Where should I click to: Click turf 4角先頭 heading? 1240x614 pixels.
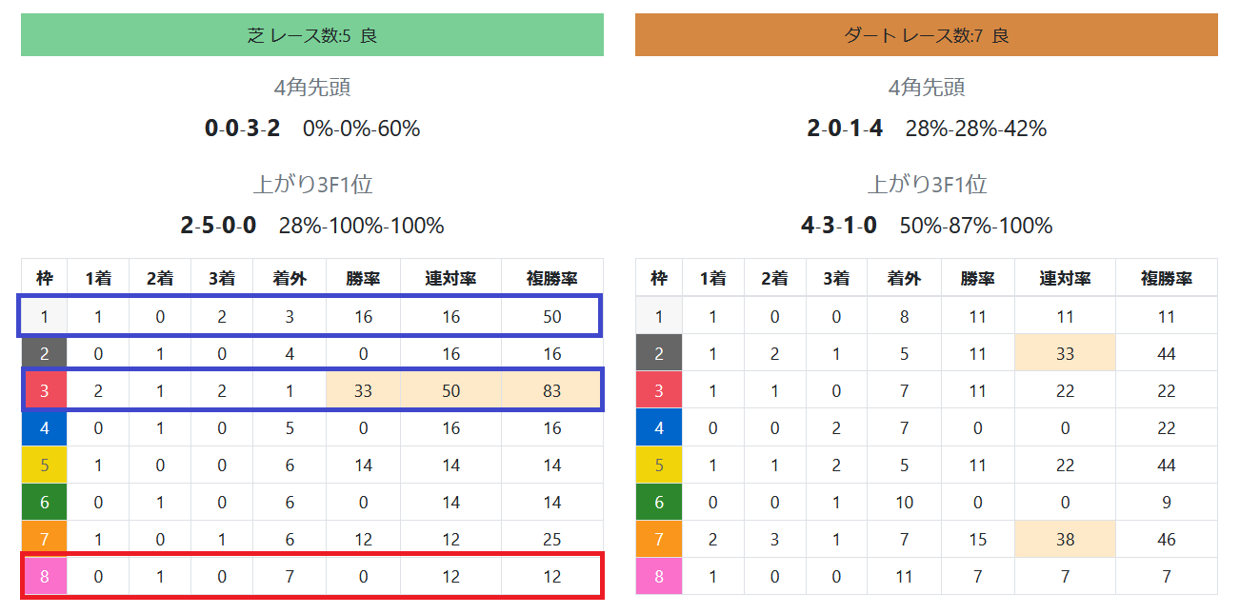(x=312, y=88)
